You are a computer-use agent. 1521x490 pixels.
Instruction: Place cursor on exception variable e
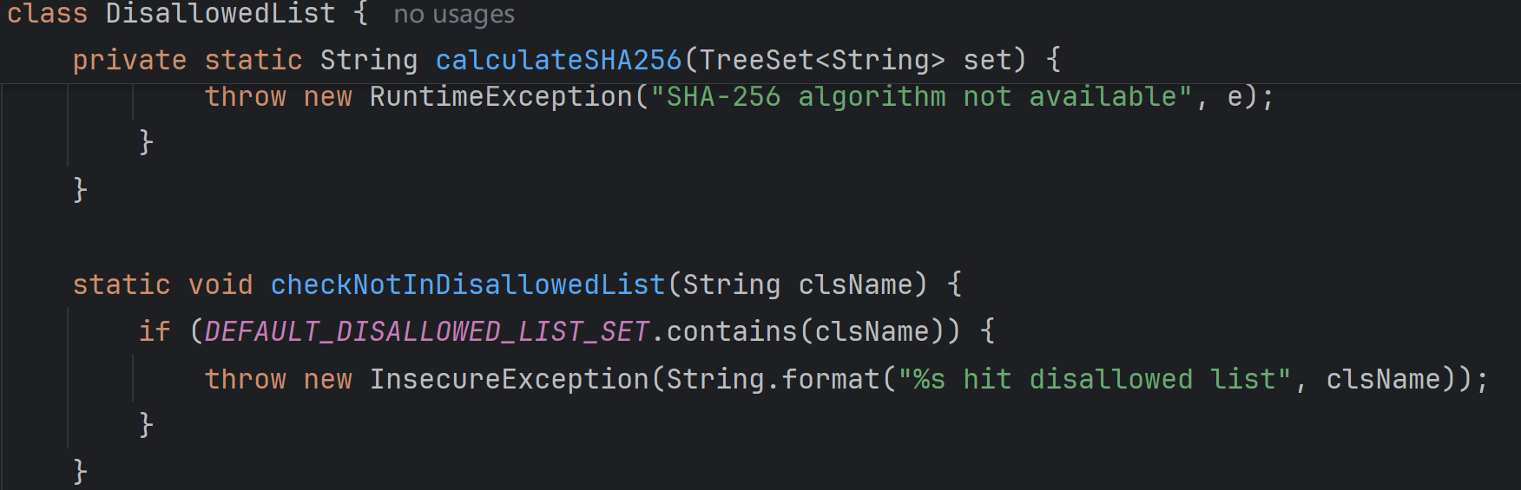(x=1235, y=97)
